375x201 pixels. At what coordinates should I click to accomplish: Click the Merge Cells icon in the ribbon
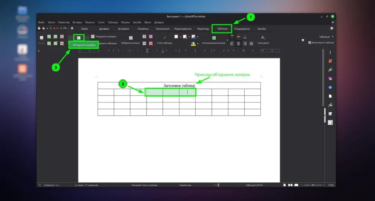click(79, 38)
